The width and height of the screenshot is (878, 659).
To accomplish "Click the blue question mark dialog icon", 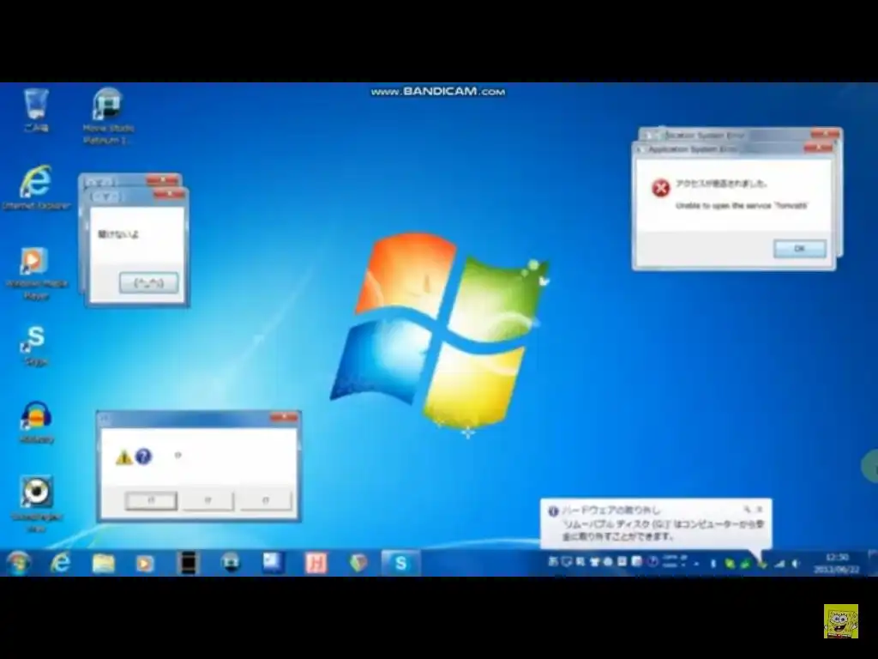I will pyautogui.click(x=143, y=456).
